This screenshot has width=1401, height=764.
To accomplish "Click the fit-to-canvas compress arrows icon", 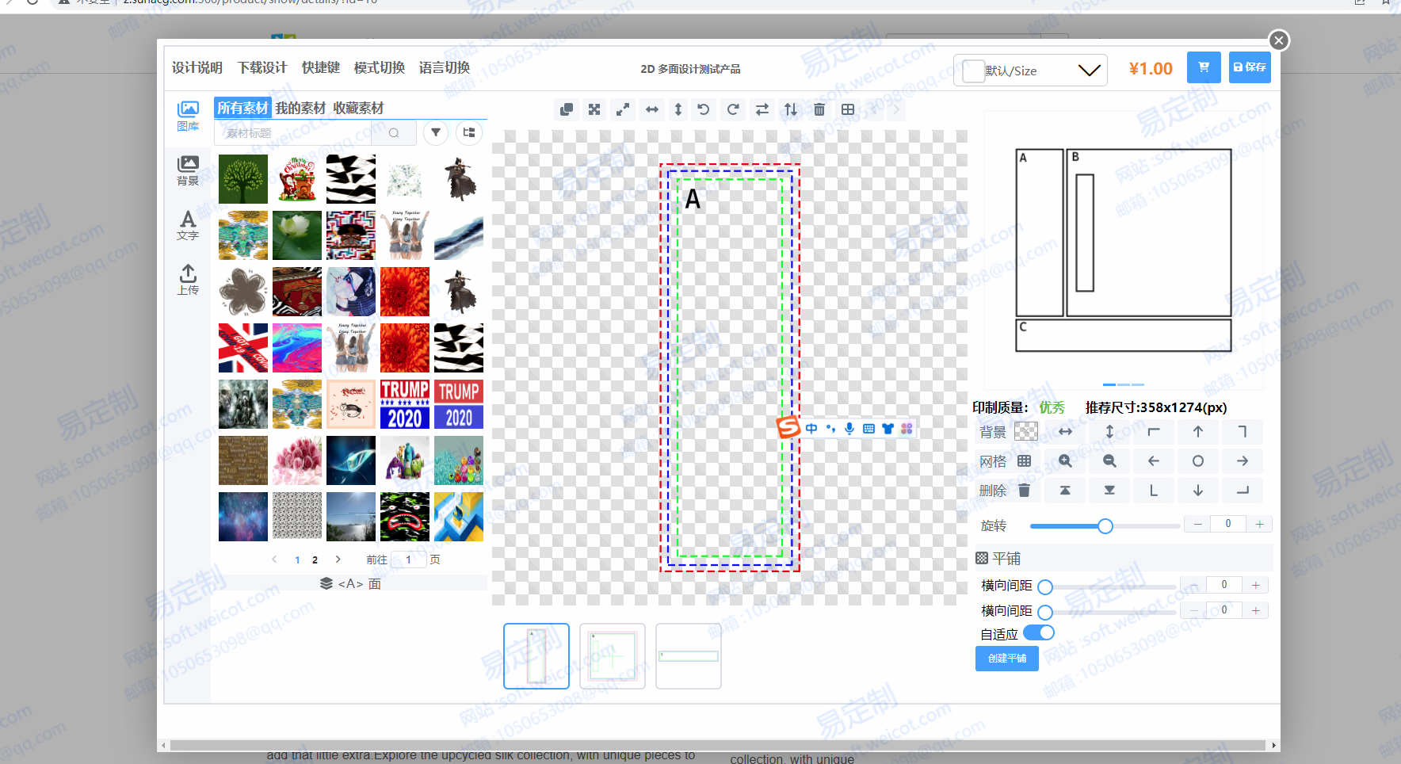I will tap(594, 109).
